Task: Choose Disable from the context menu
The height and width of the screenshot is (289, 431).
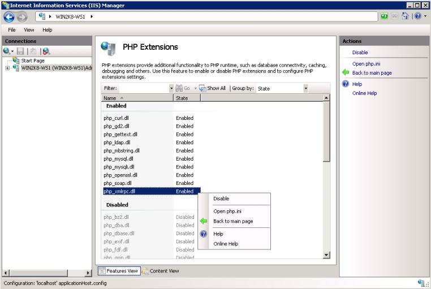Action: click(x=221, y=199)
